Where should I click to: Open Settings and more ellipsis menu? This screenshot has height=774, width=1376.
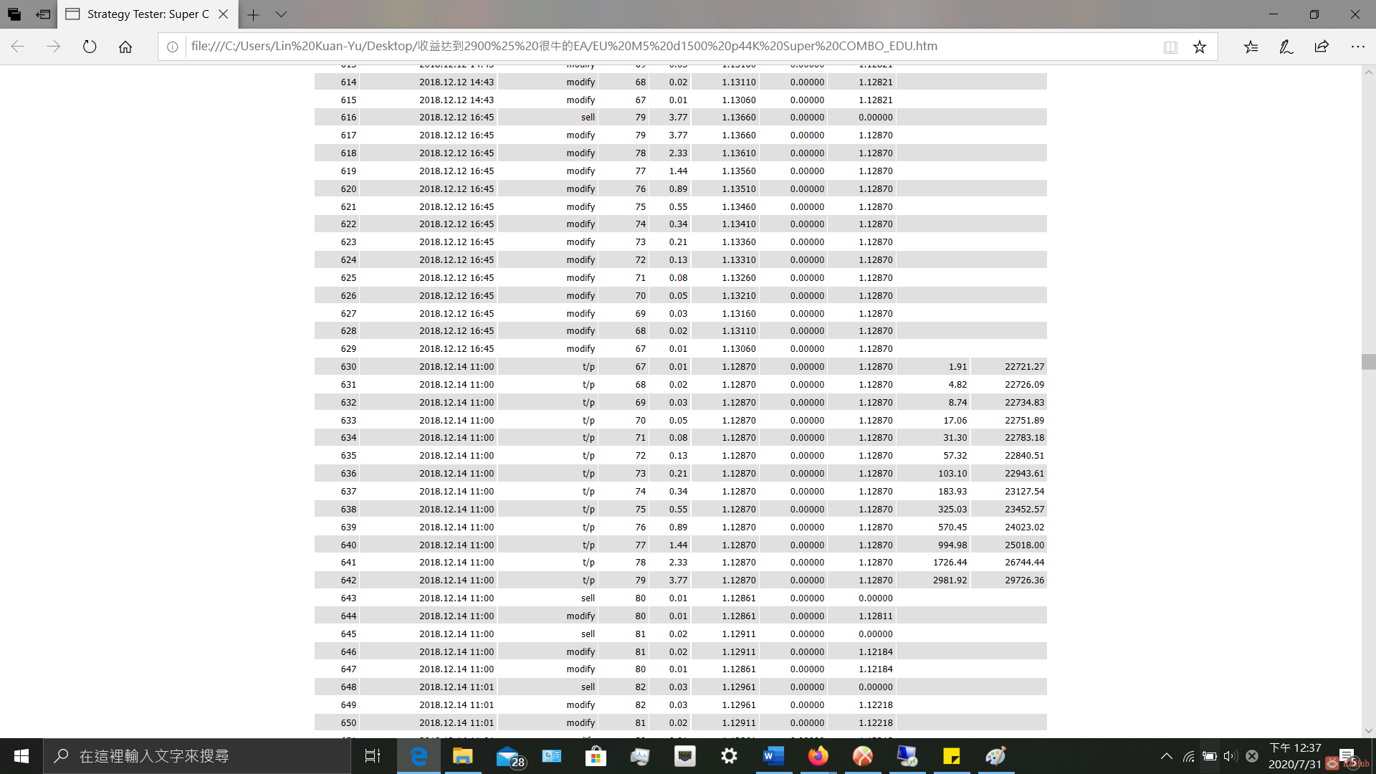(x=1357, y=47)
